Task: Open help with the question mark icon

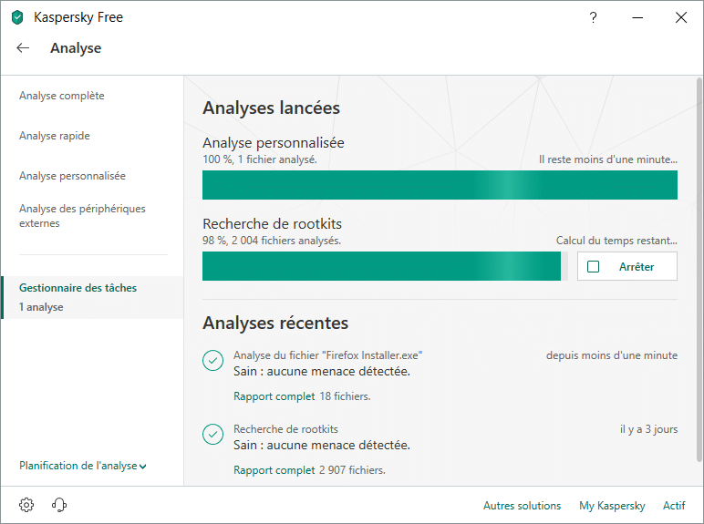Action: click(x=593, y=17)
